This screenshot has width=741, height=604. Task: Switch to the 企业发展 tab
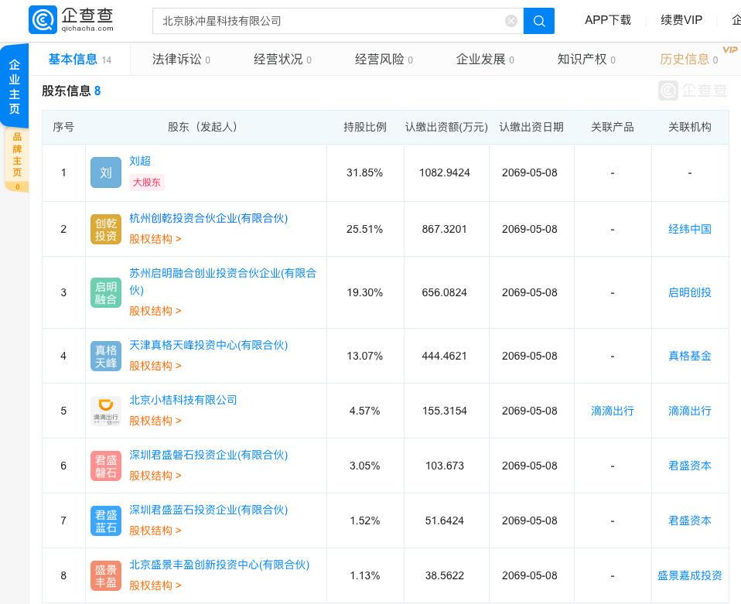485,60
